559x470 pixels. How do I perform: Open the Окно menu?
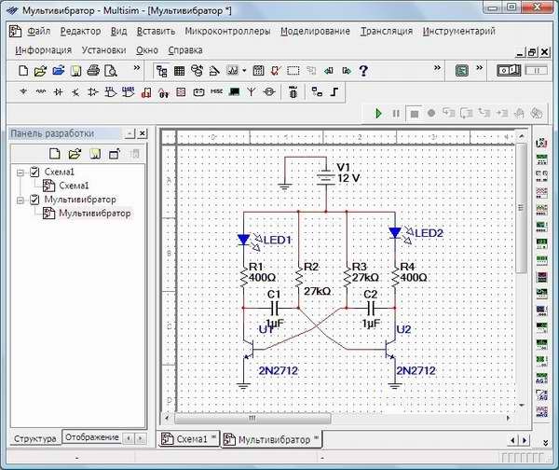pyautogui.click(x=147, y=50)
